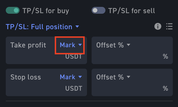Image resolution: width=178 pixels, height=107 pixels.
Task: Disable the TP/SL for buy toggle
Action: [x=13, y=10]
